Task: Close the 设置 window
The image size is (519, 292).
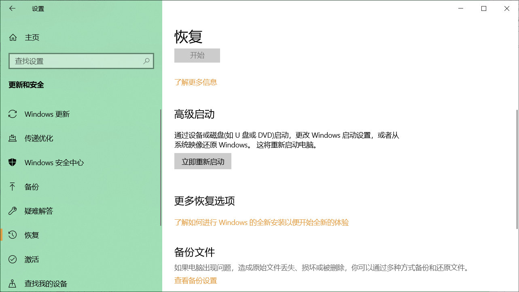Action: click(x=507, y=8)
